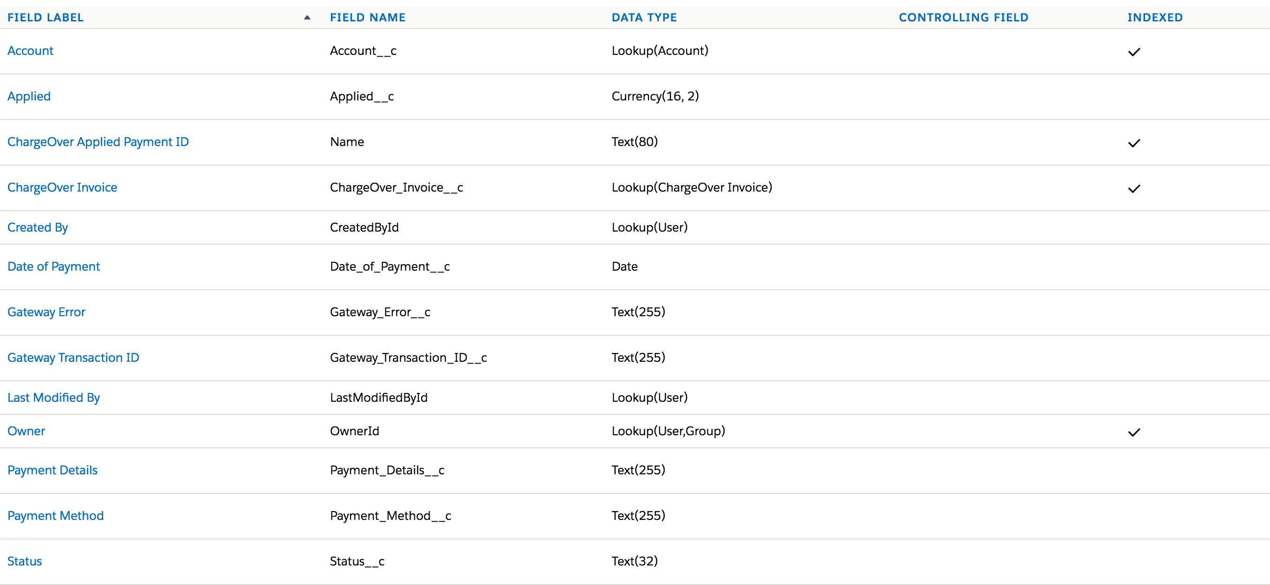Image resolution: width=1270 pixels, height=585 pixels.
Task: Sort by the FIELD NAME column header
Action: click(x=368, y=18)
